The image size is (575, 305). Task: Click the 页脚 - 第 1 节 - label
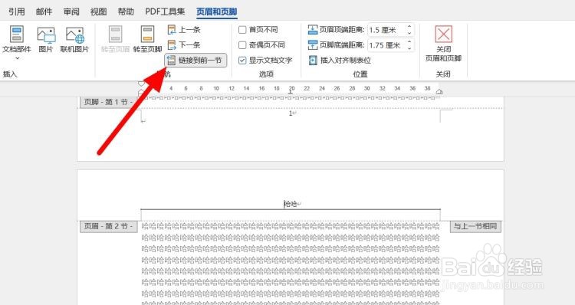[109, 102]
